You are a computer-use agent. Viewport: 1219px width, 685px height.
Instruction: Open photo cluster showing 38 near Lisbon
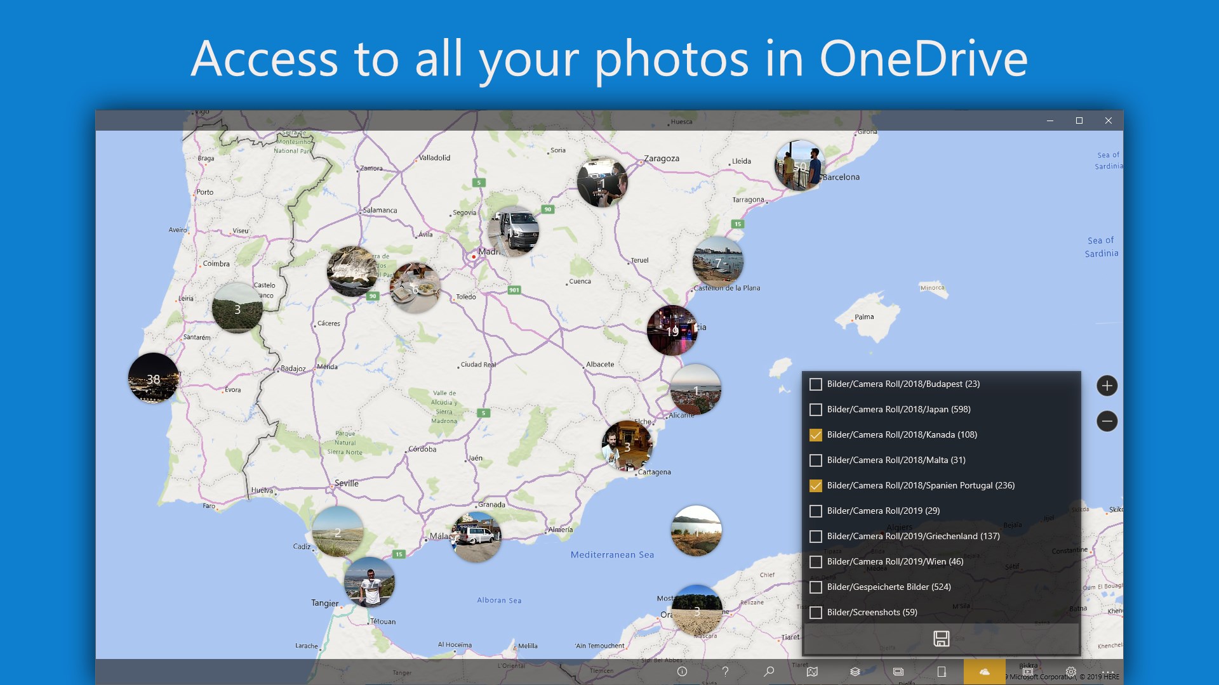click(154, 379)
